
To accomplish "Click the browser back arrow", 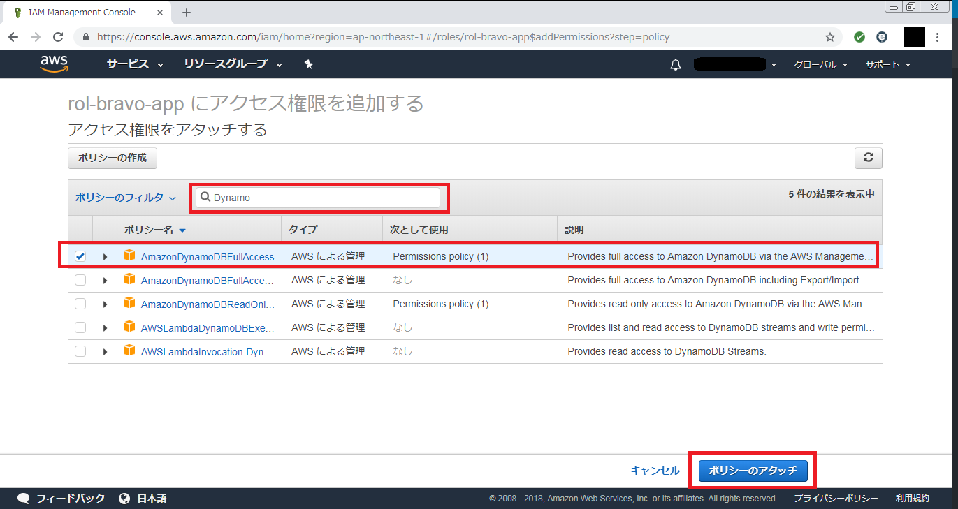I will [x=13, y=37].
